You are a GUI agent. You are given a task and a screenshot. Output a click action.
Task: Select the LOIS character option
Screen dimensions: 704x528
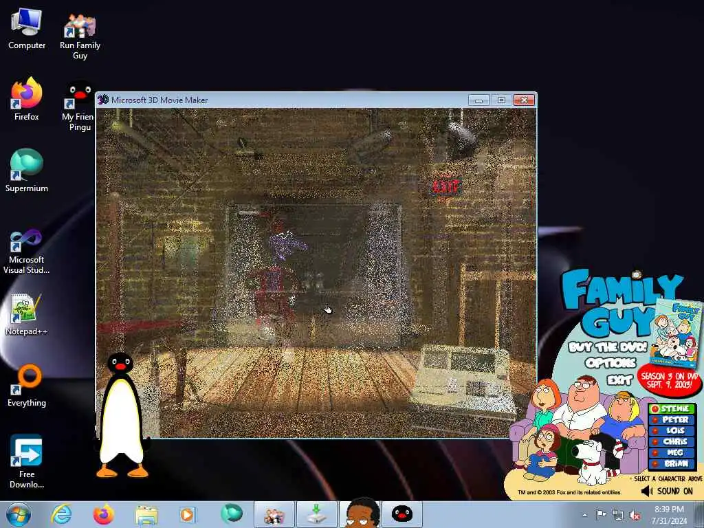[x=672, y=430]
